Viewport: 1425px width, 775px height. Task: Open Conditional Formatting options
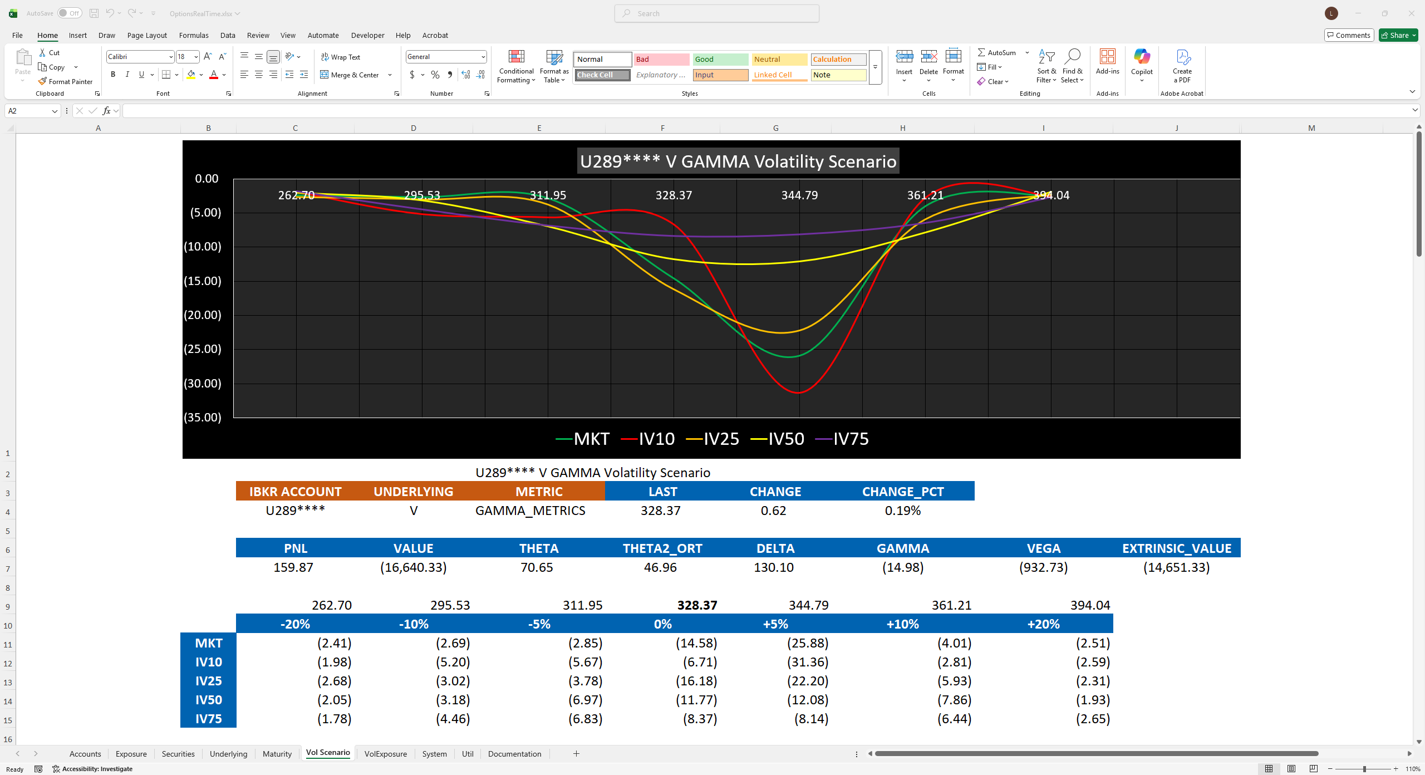515,66
